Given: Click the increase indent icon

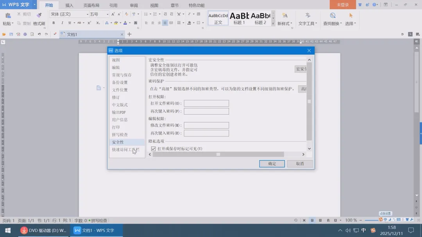Looking at the screenshot, I should (x=172, y=14).
